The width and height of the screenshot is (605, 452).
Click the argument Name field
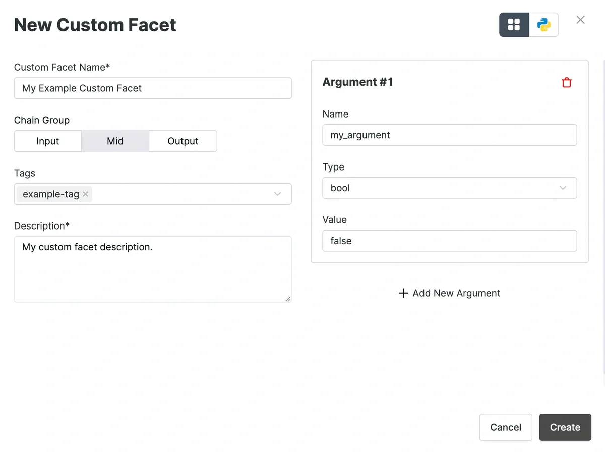coord(450,135)
